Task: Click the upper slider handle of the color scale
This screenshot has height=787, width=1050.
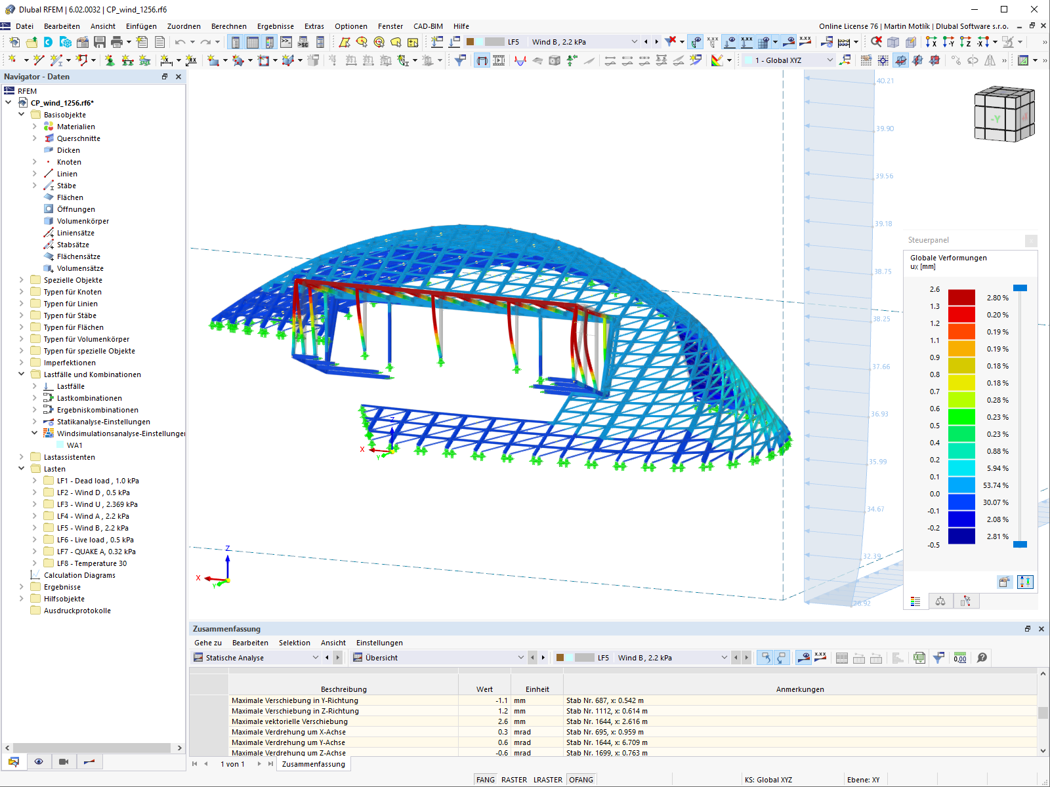Action: pos(1020,288)
